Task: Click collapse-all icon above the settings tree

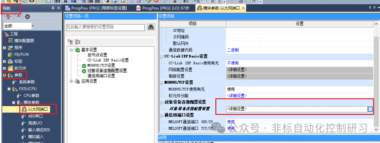Action: pyautogui.click(x=77, y=42)
